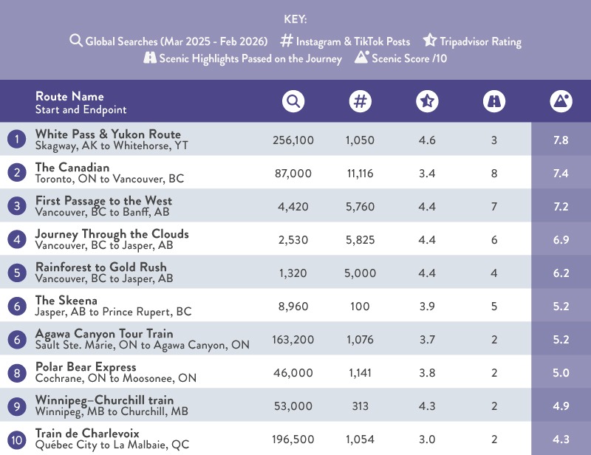The image size is (591, 455).
Task: Select rank badge 1 for White Pass
Action: [x=16, y=140]
